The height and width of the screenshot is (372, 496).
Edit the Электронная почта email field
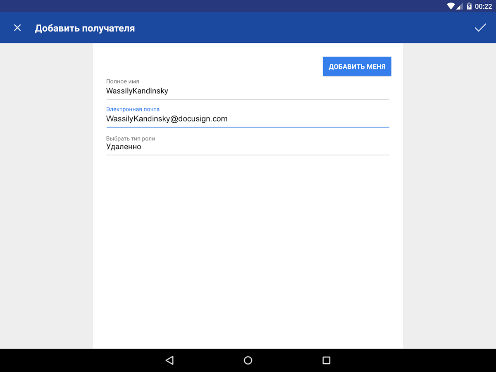point(248,119)
